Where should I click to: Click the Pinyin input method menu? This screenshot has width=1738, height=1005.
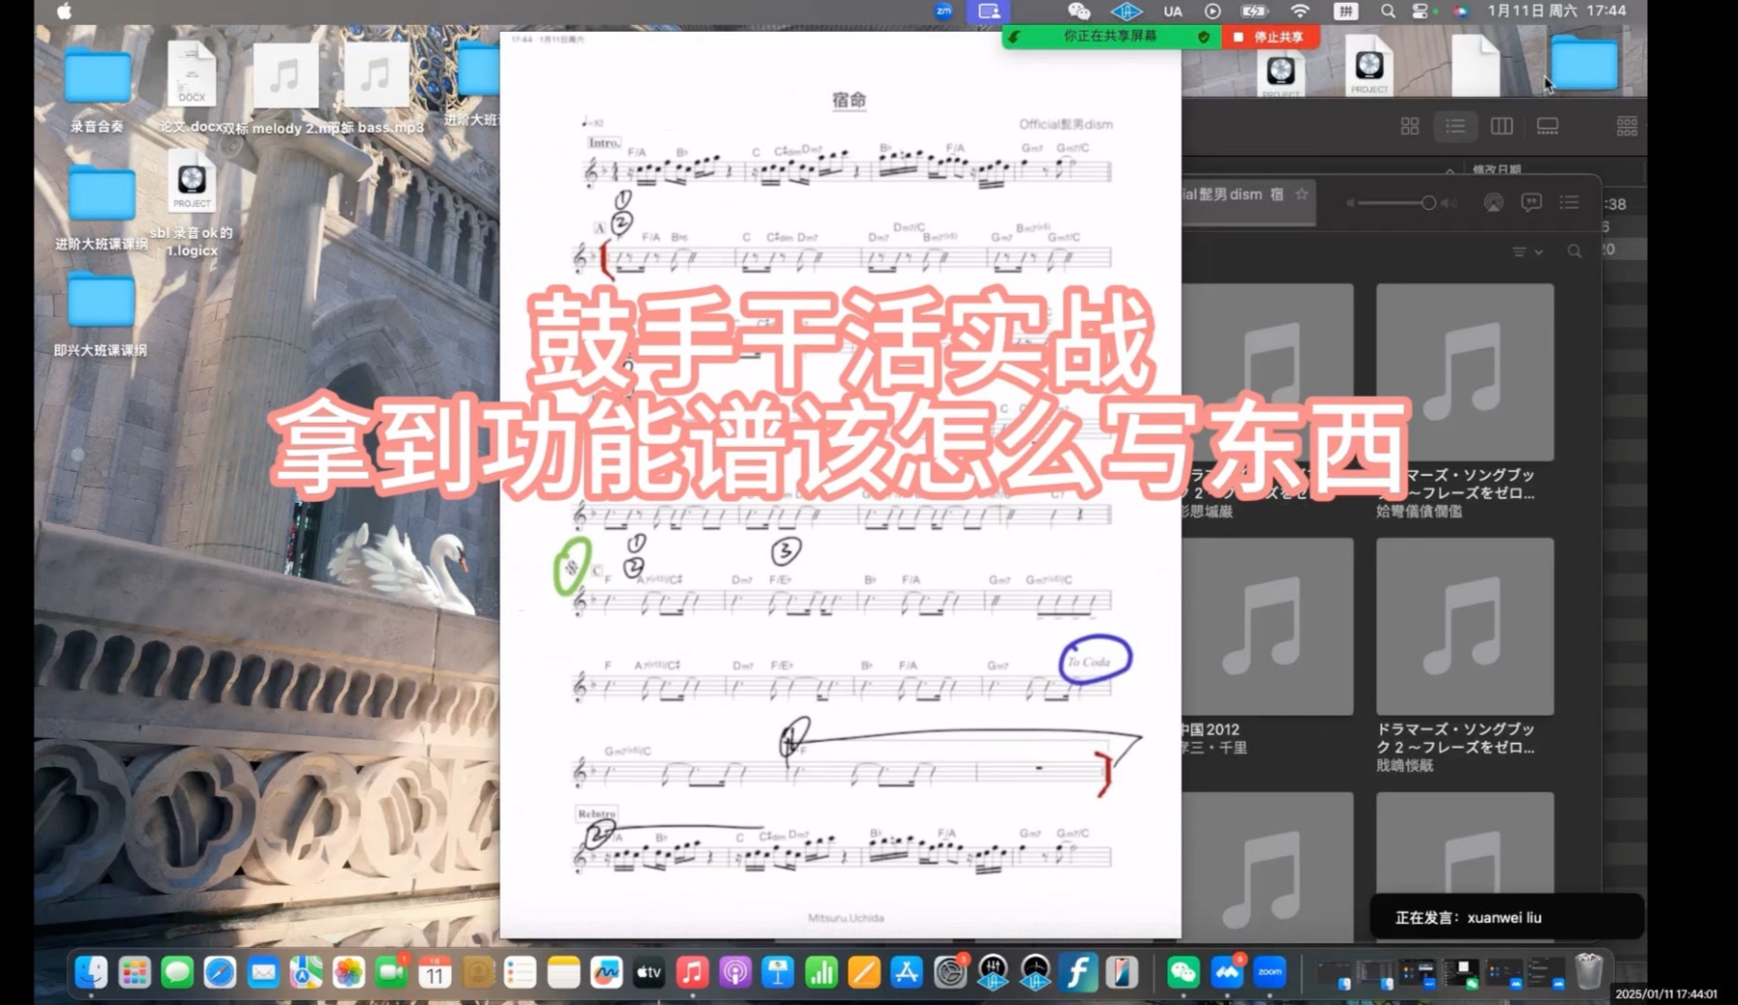coord(1345,12)
